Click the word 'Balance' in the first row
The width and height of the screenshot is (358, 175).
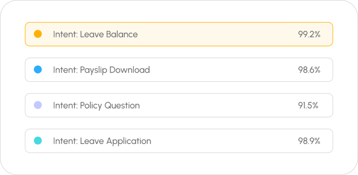point(123,34)
